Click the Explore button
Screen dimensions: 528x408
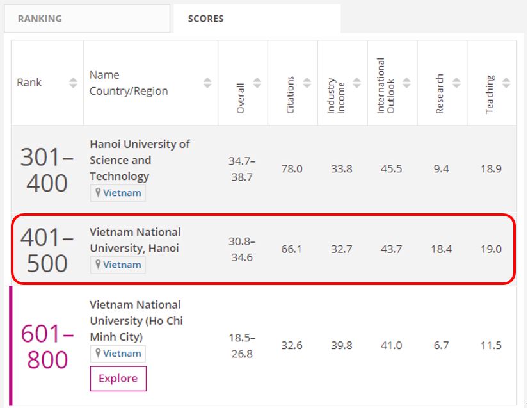[x=118, y=379]
